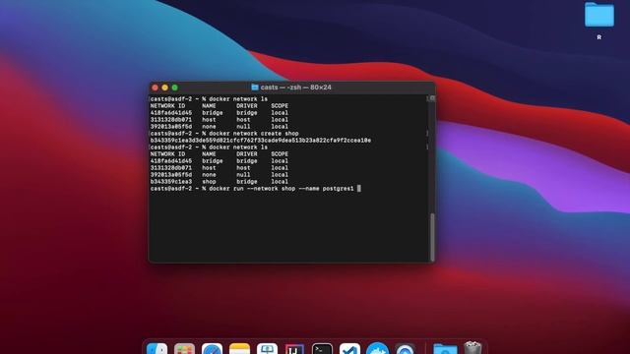Image resolution: width=630 pixels, height=354 pixels.
Task: Click the split pane icon in Terminal
Action: click(432, 98)
